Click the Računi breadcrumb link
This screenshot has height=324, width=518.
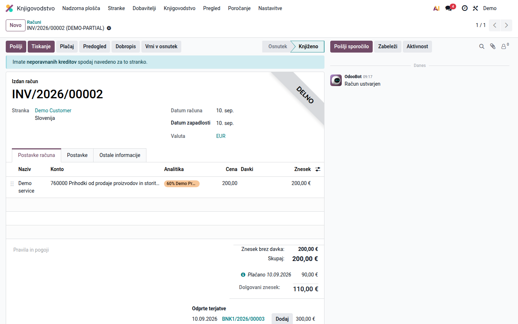click(34, 22)
